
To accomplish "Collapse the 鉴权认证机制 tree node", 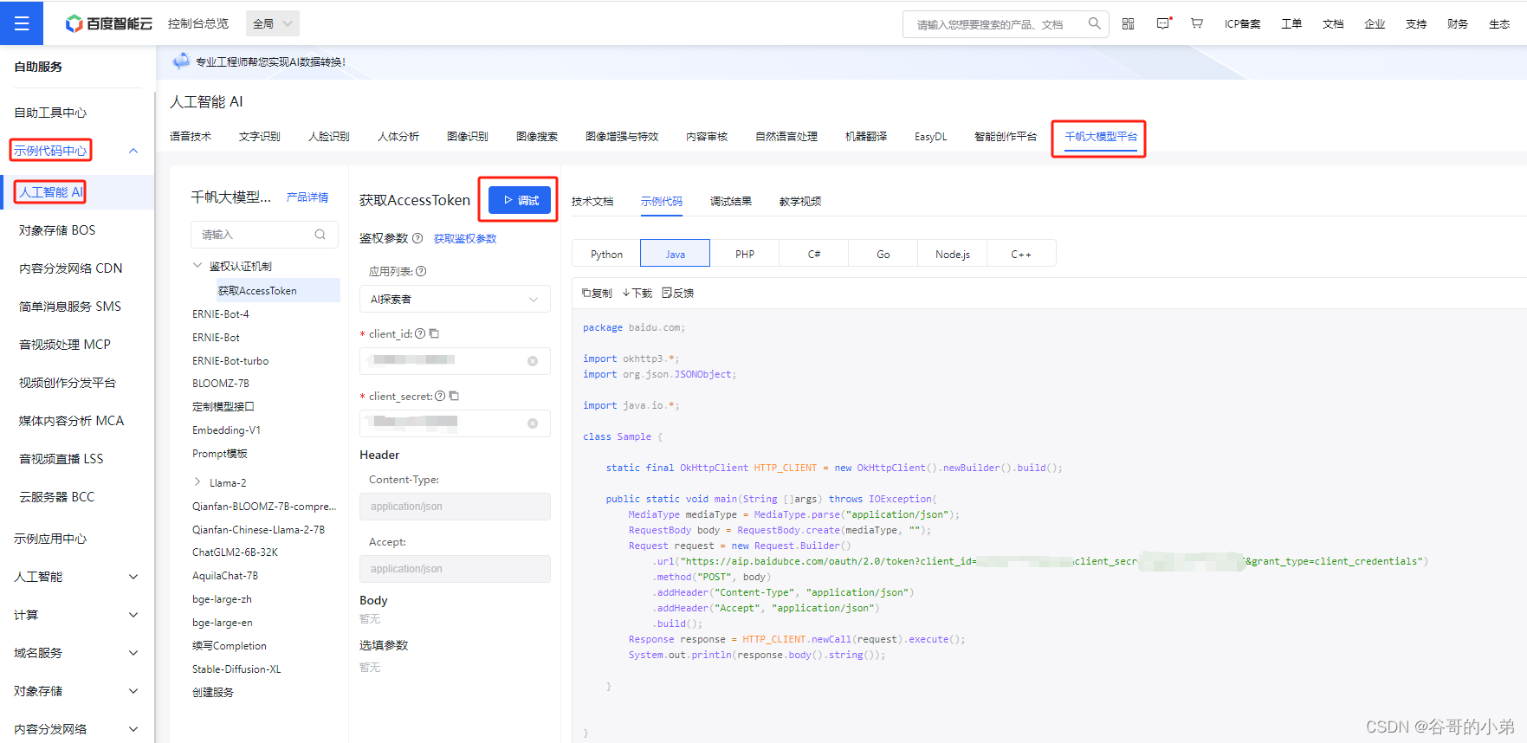I will pos(197,266).
